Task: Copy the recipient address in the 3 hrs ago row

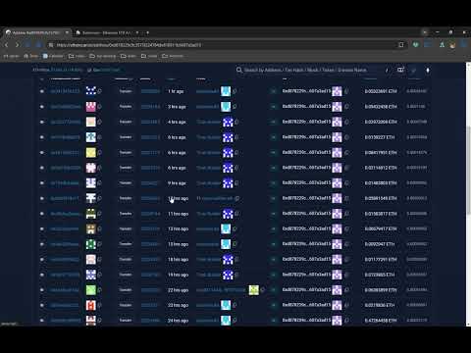Action: 346,107
